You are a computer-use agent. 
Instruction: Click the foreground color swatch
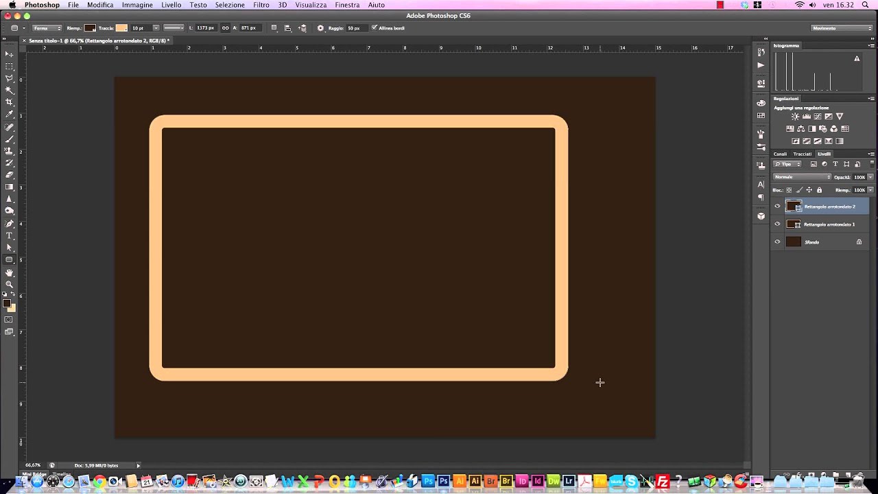(7, 303)
